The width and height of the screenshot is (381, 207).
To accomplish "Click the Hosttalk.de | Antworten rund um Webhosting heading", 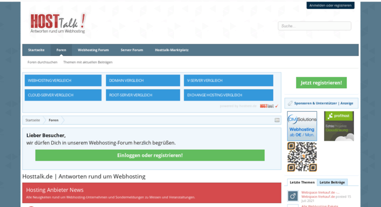I will point(84,177).
